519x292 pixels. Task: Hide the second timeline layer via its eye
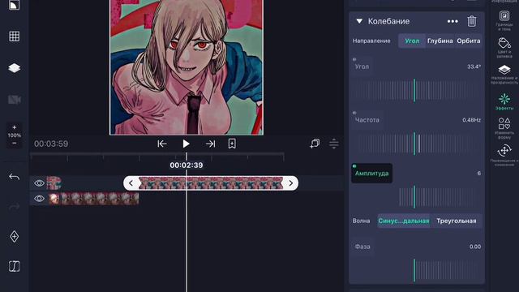(x=39, y=199)
